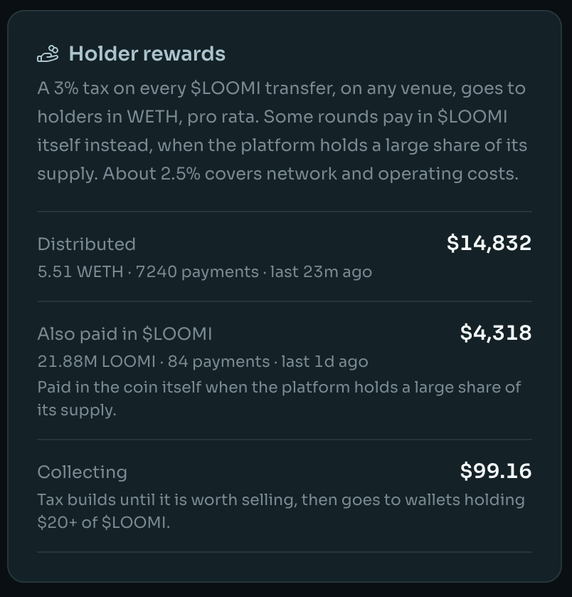The width and height of the screenshot is (572, 597).
Task: Click the text 'last 1d ago'
Action: (325, 361)
